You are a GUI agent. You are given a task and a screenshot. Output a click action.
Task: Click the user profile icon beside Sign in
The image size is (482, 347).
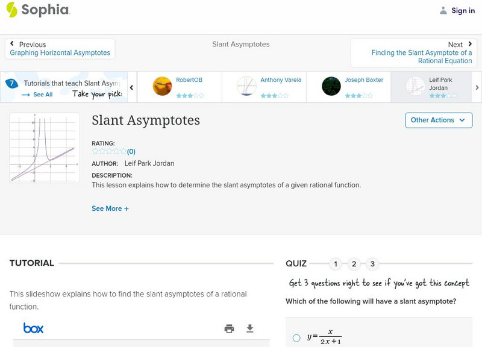(x=443, y=10)
